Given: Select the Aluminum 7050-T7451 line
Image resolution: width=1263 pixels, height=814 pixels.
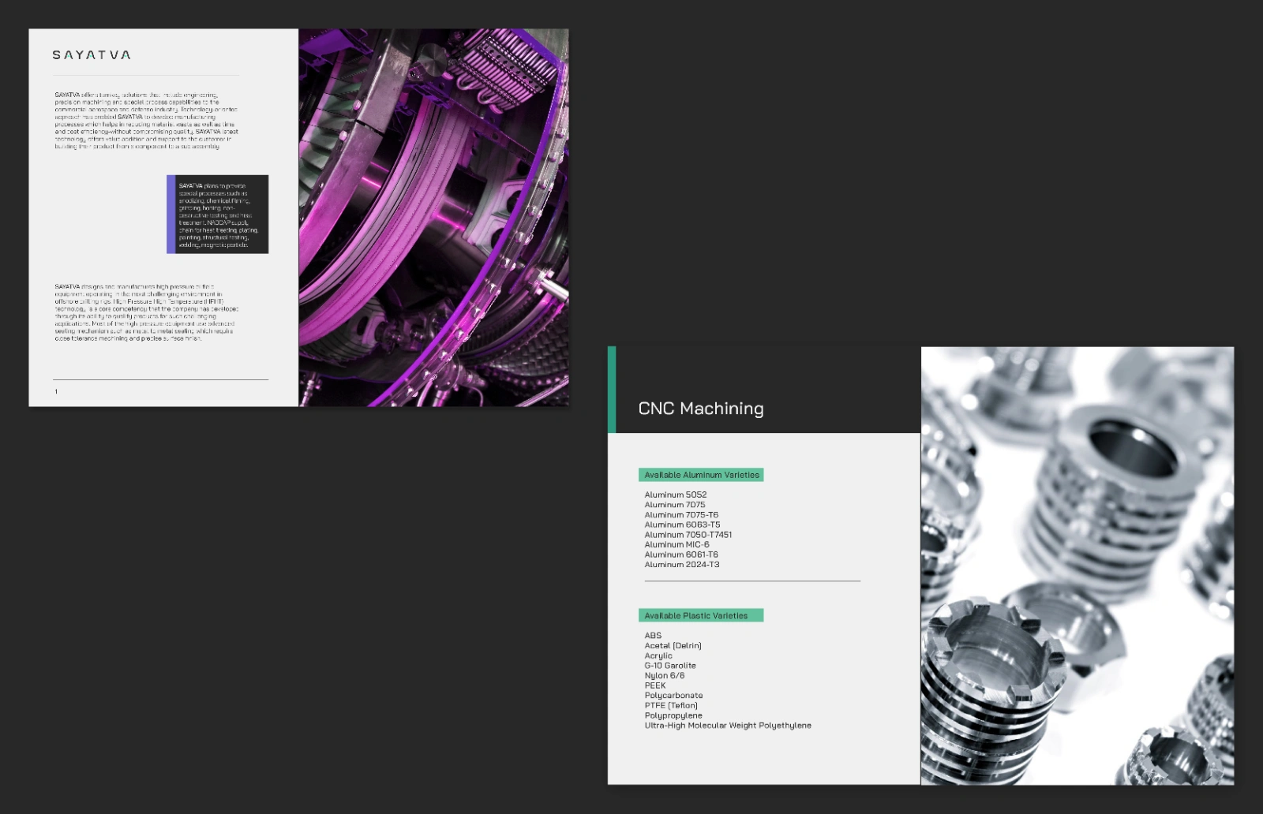Looking at the screenshot, I should (688, 535).
